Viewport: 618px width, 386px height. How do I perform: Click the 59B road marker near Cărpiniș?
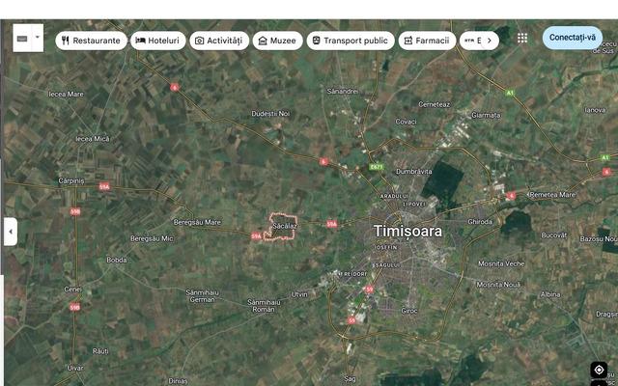[x=75, y=210]
